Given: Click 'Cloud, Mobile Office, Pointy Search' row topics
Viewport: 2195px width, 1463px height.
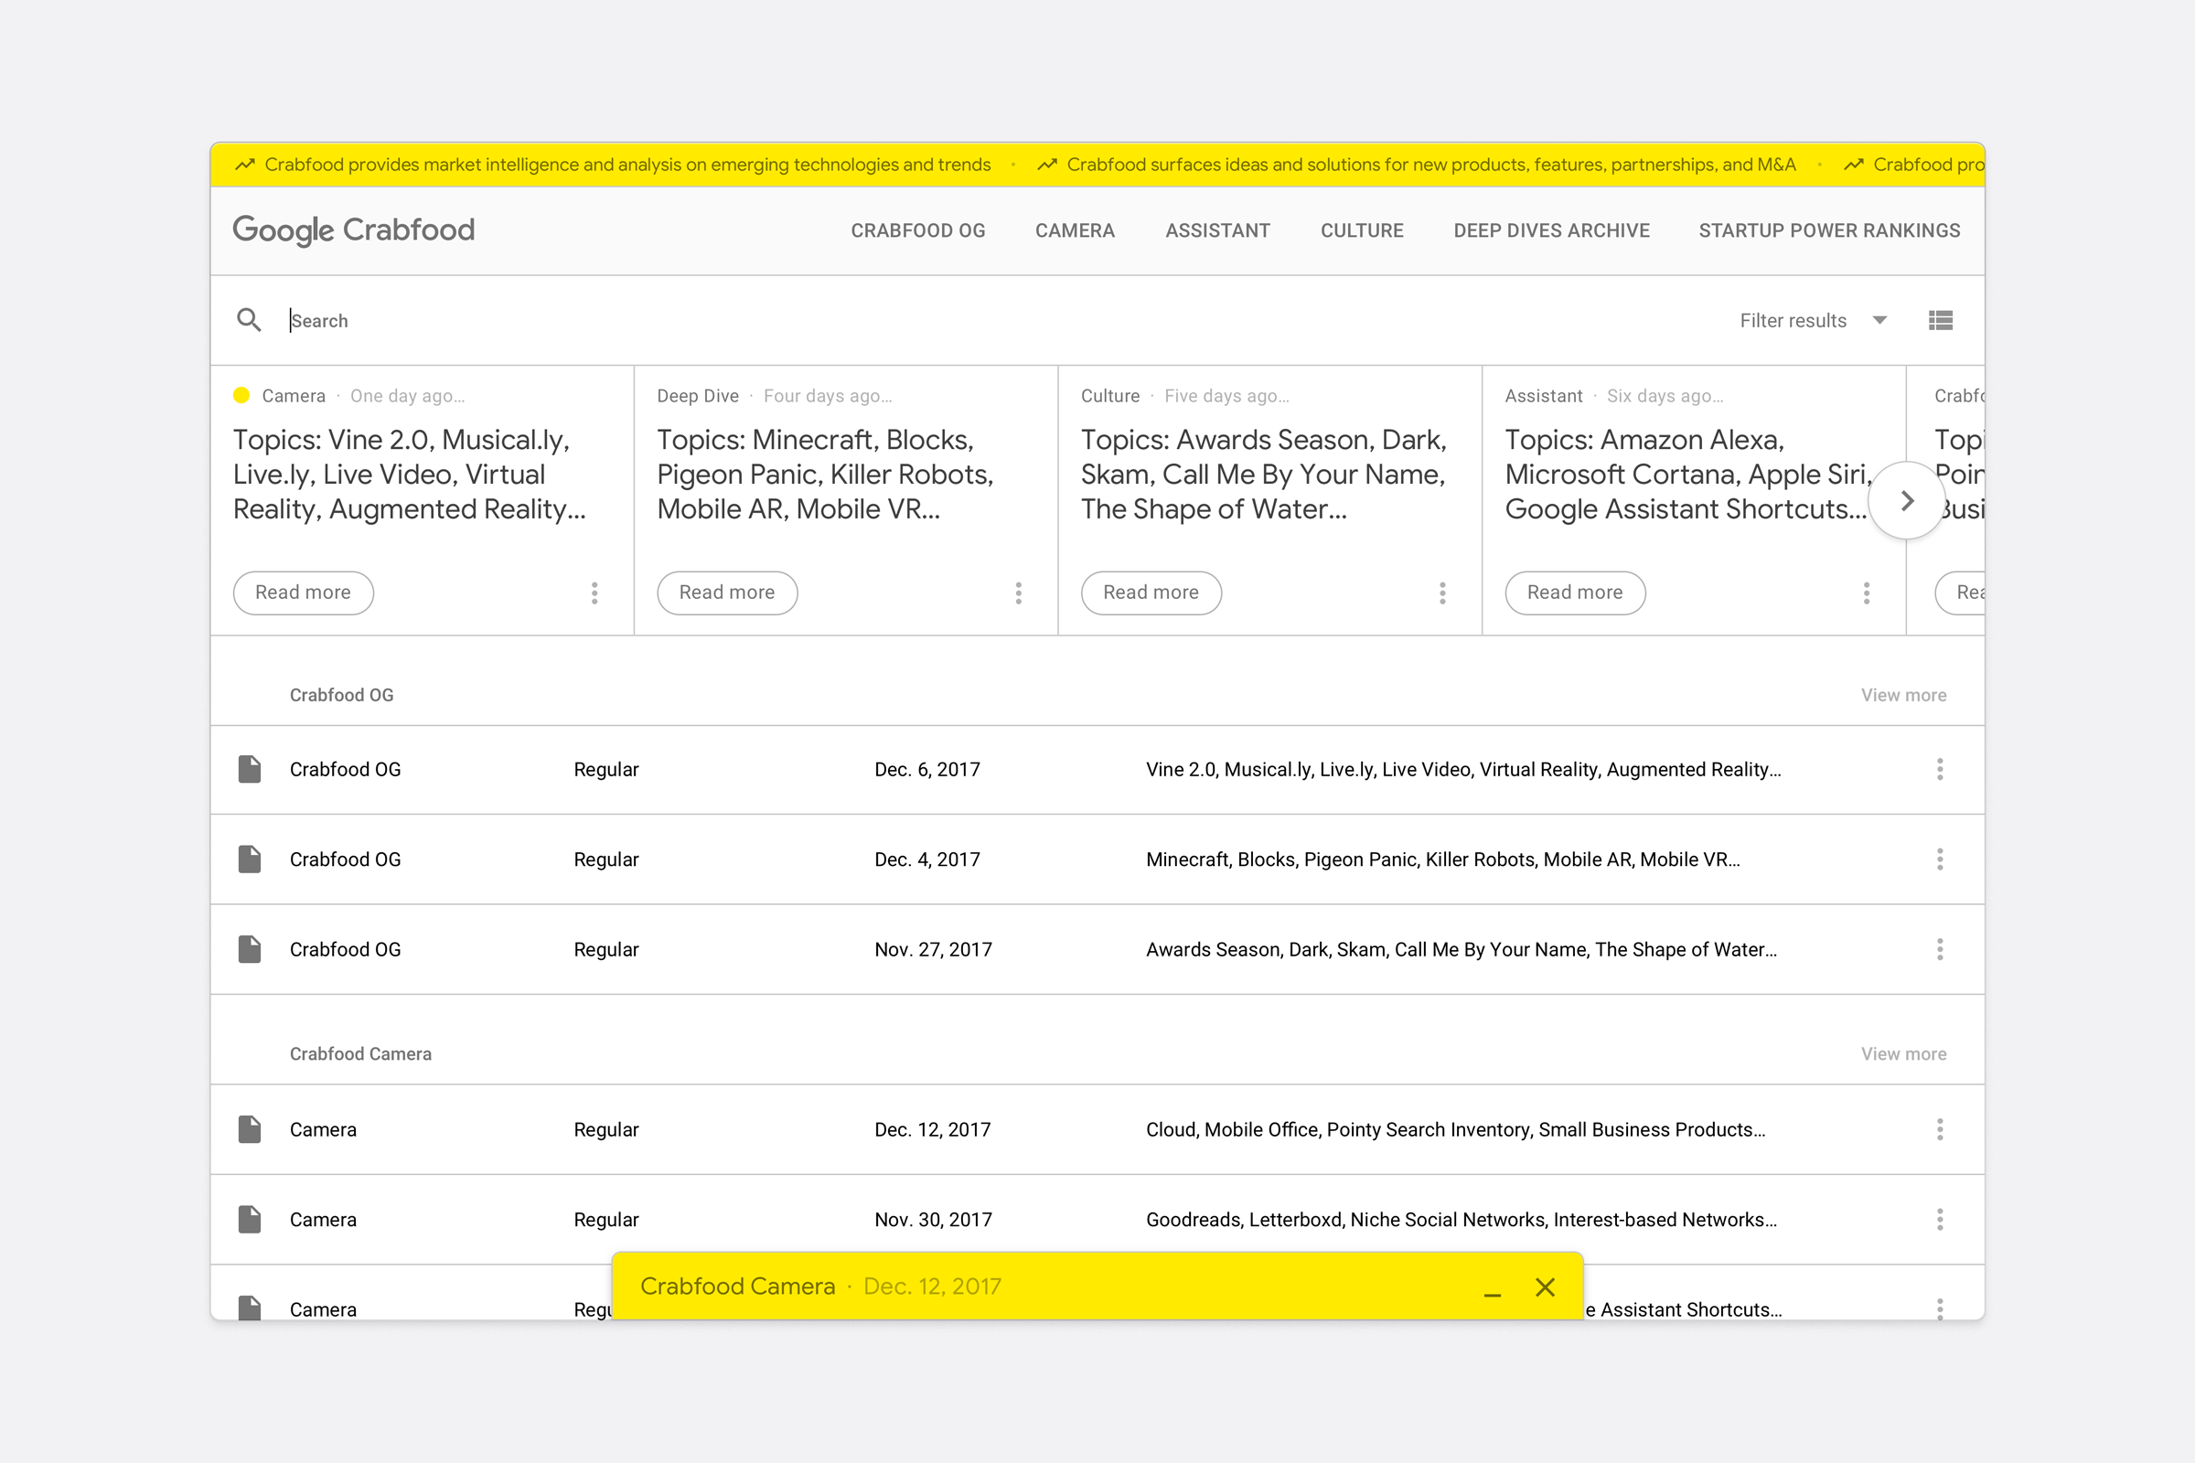Looking at the screenshot, I should (x=1456, y=1130).
